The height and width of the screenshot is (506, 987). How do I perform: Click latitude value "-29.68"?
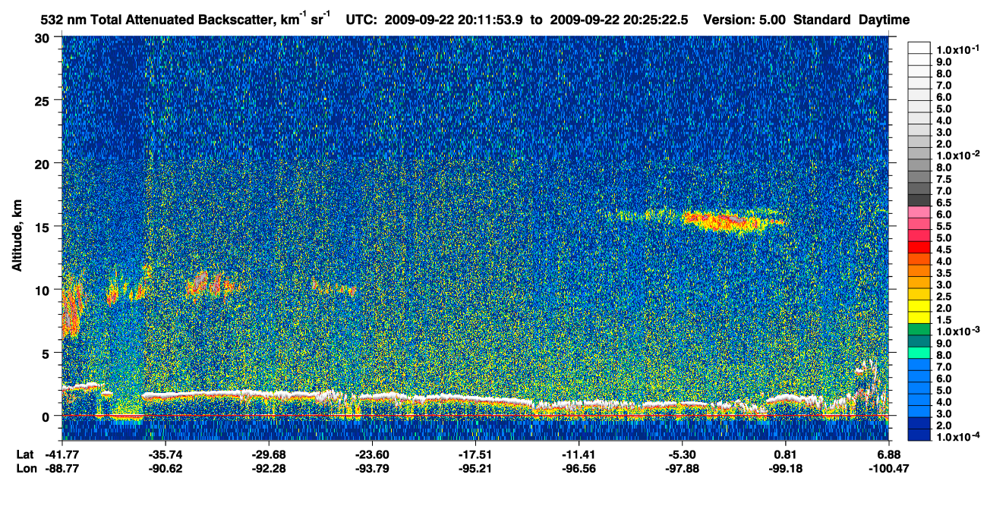click(x=267, y=454)
